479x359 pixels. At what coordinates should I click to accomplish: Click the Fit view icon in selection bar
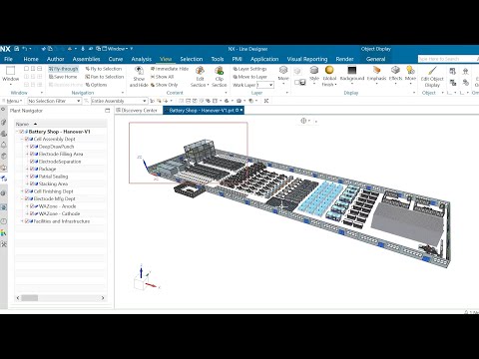point(266,101)
